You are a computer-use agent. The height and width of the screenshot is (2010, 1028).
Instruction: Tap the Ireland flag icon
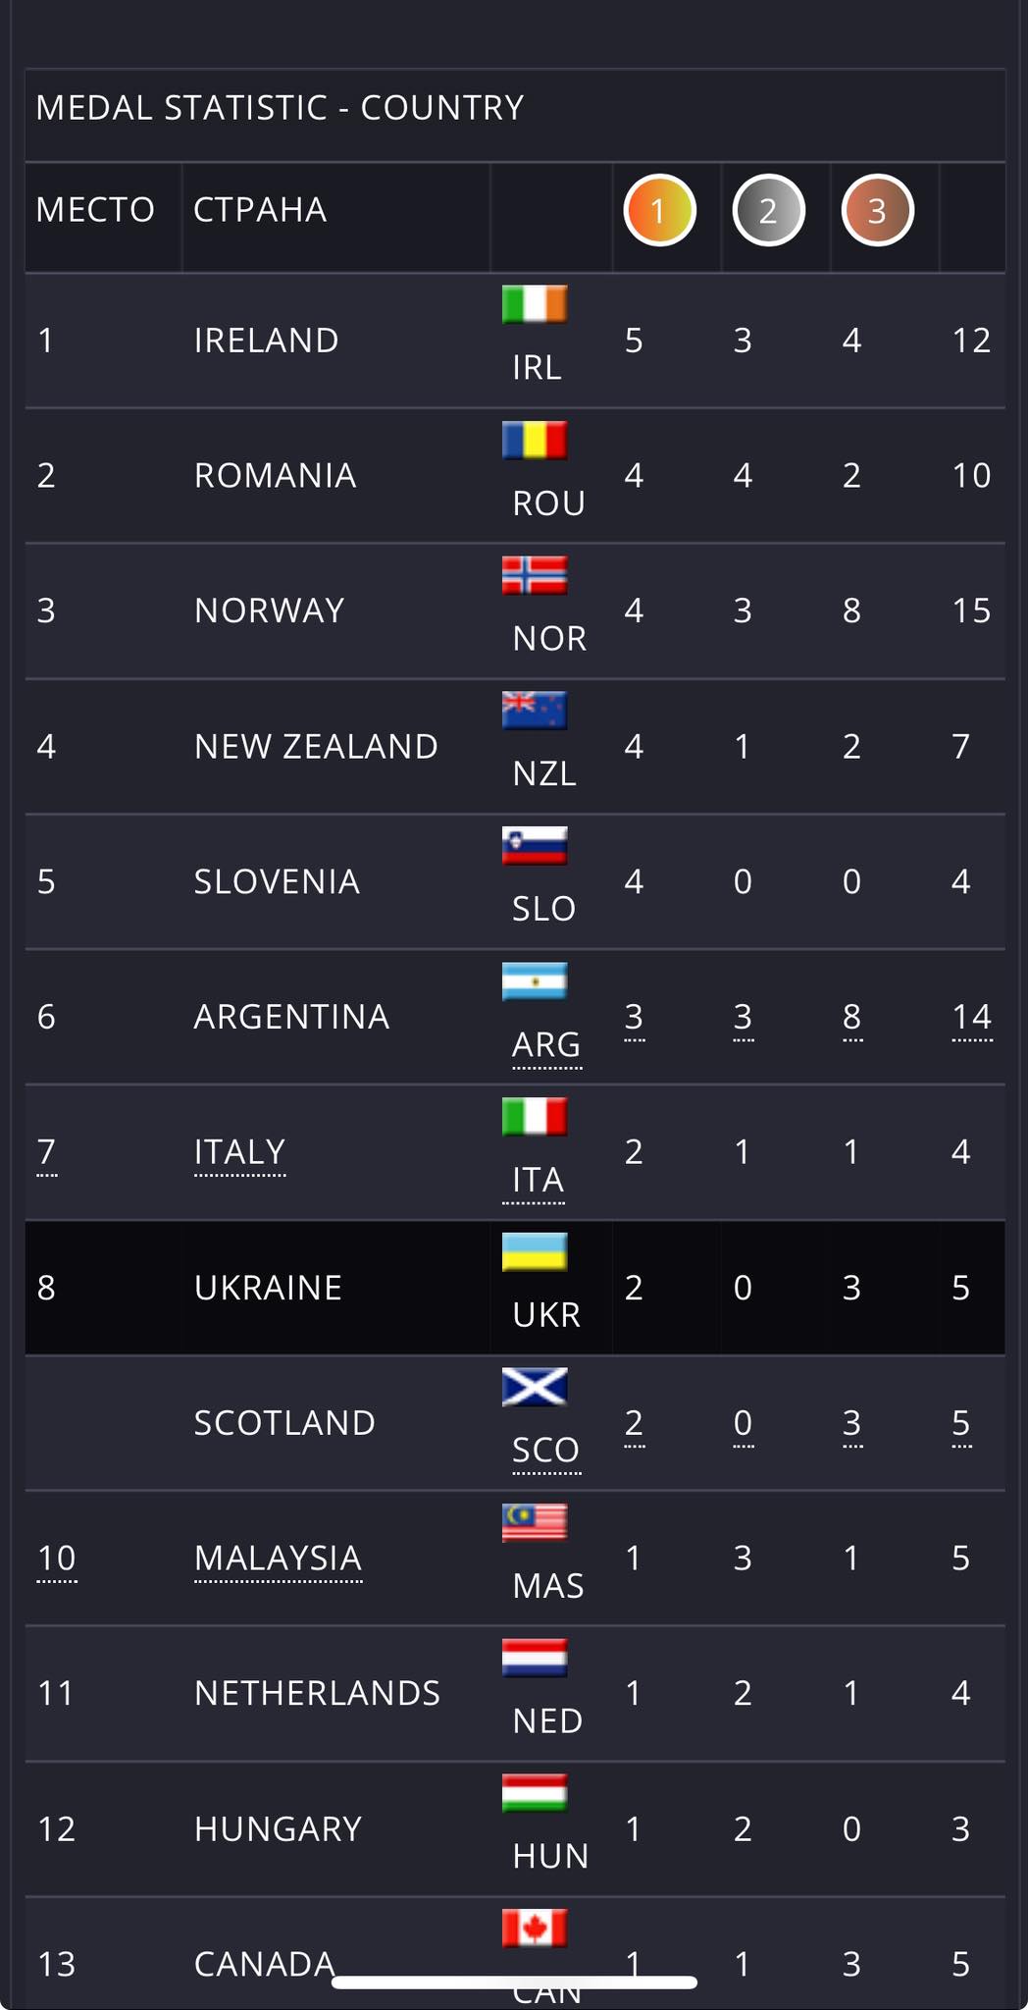(535, 304)
